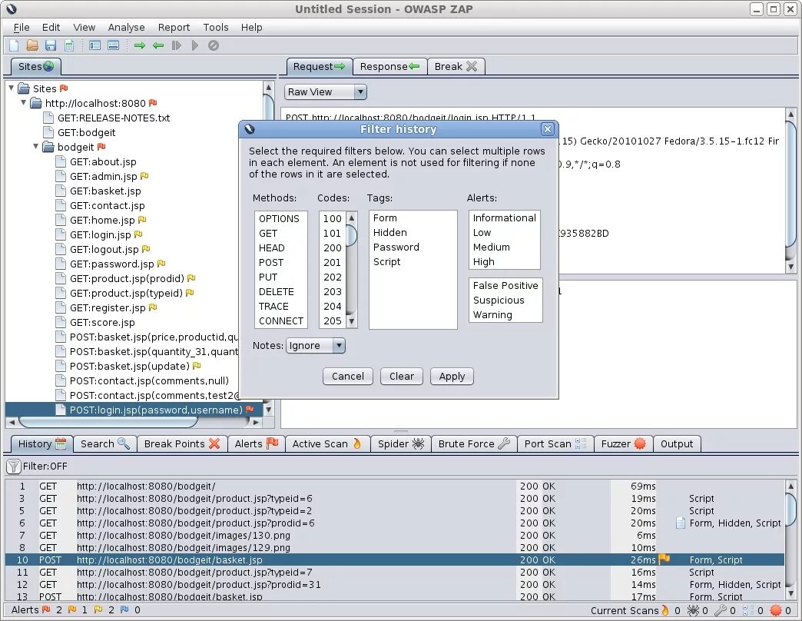Click the Open Session folder icon
Image resolution: width=802 pixels, height=621 pixels.
pos(32,45)
